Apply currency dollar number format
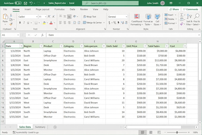Image resolution: width=202 pixels, height=135 pixels. point(109,23)
